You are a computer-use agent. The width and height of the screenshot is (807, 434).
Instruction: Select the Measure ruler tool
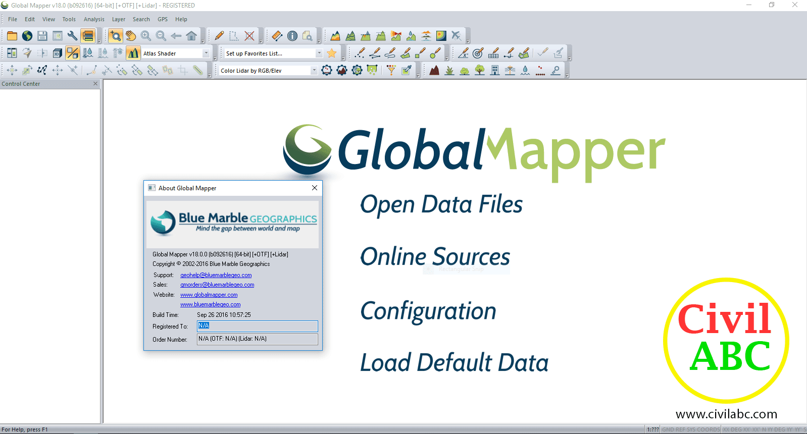click(277, 36)
